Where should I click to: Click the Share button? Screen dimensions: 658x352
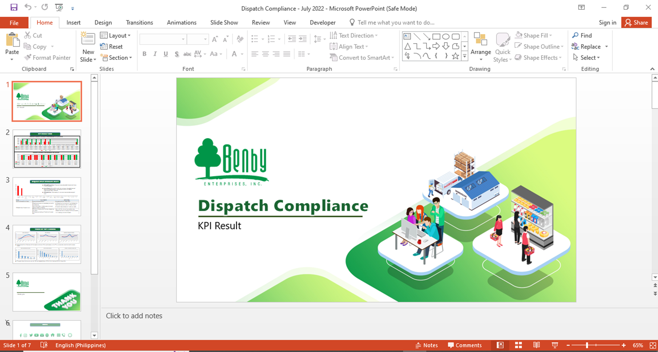tap(636, 22)
